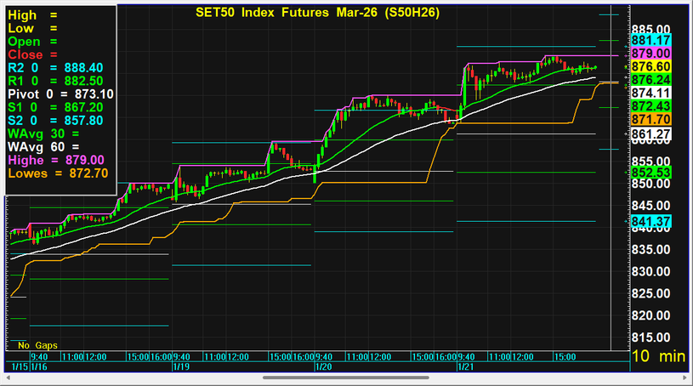Click the 1/19 date marker
The width and height of the screenshot is (693, 386).
tap(179, 366)
